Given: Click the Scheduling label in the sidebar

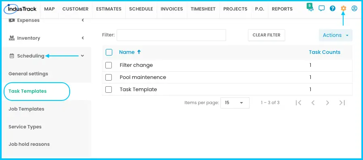Looking at the screenshot, I should click(x=30, y=56).
